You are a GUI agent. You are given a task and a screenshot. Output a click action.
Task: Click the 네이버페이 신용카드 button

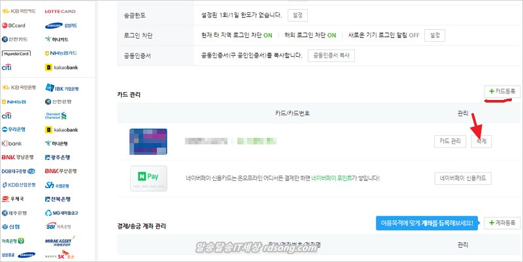(463, 178)
